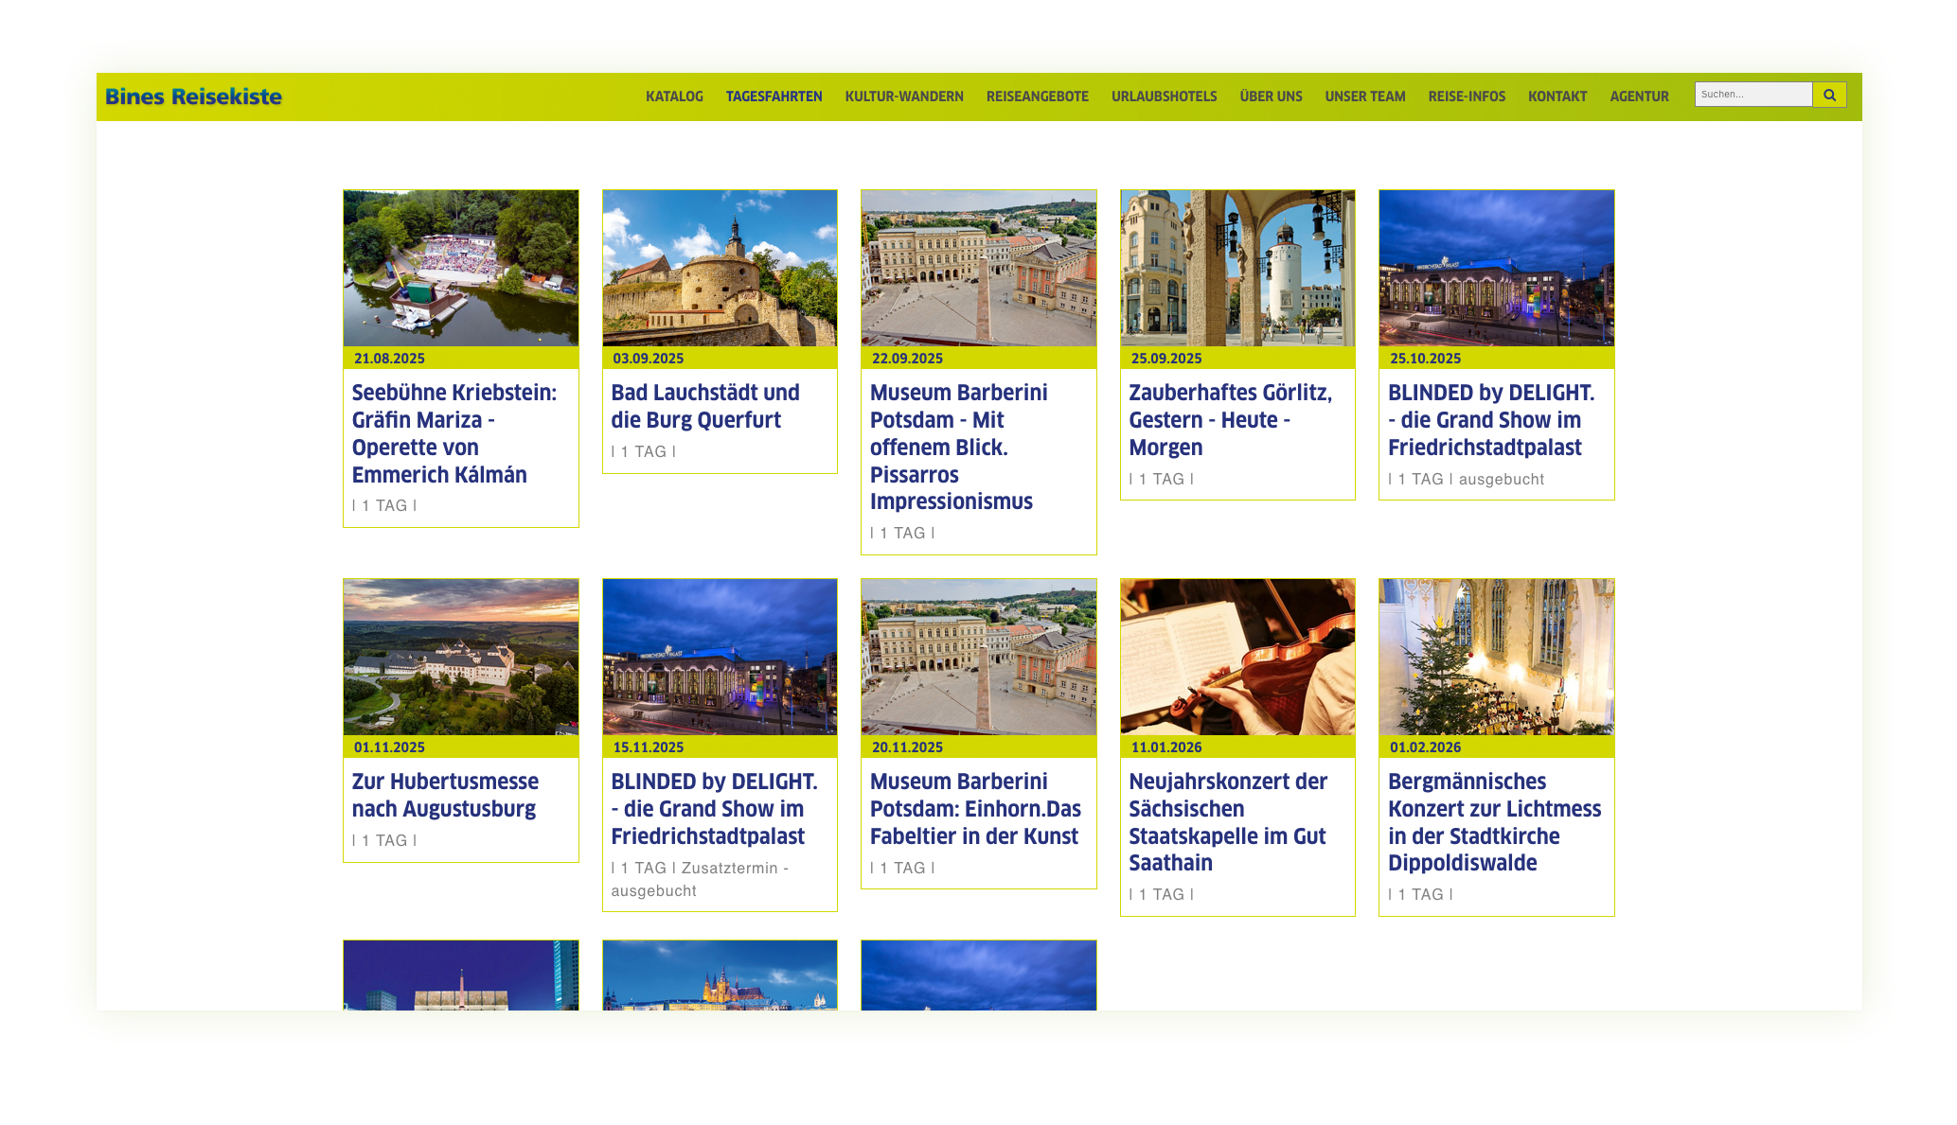Viewport: 1957px width, 1125px height.
Task: Open the Seebühne Kriebstein aerial photo
Action: (460, 268)
